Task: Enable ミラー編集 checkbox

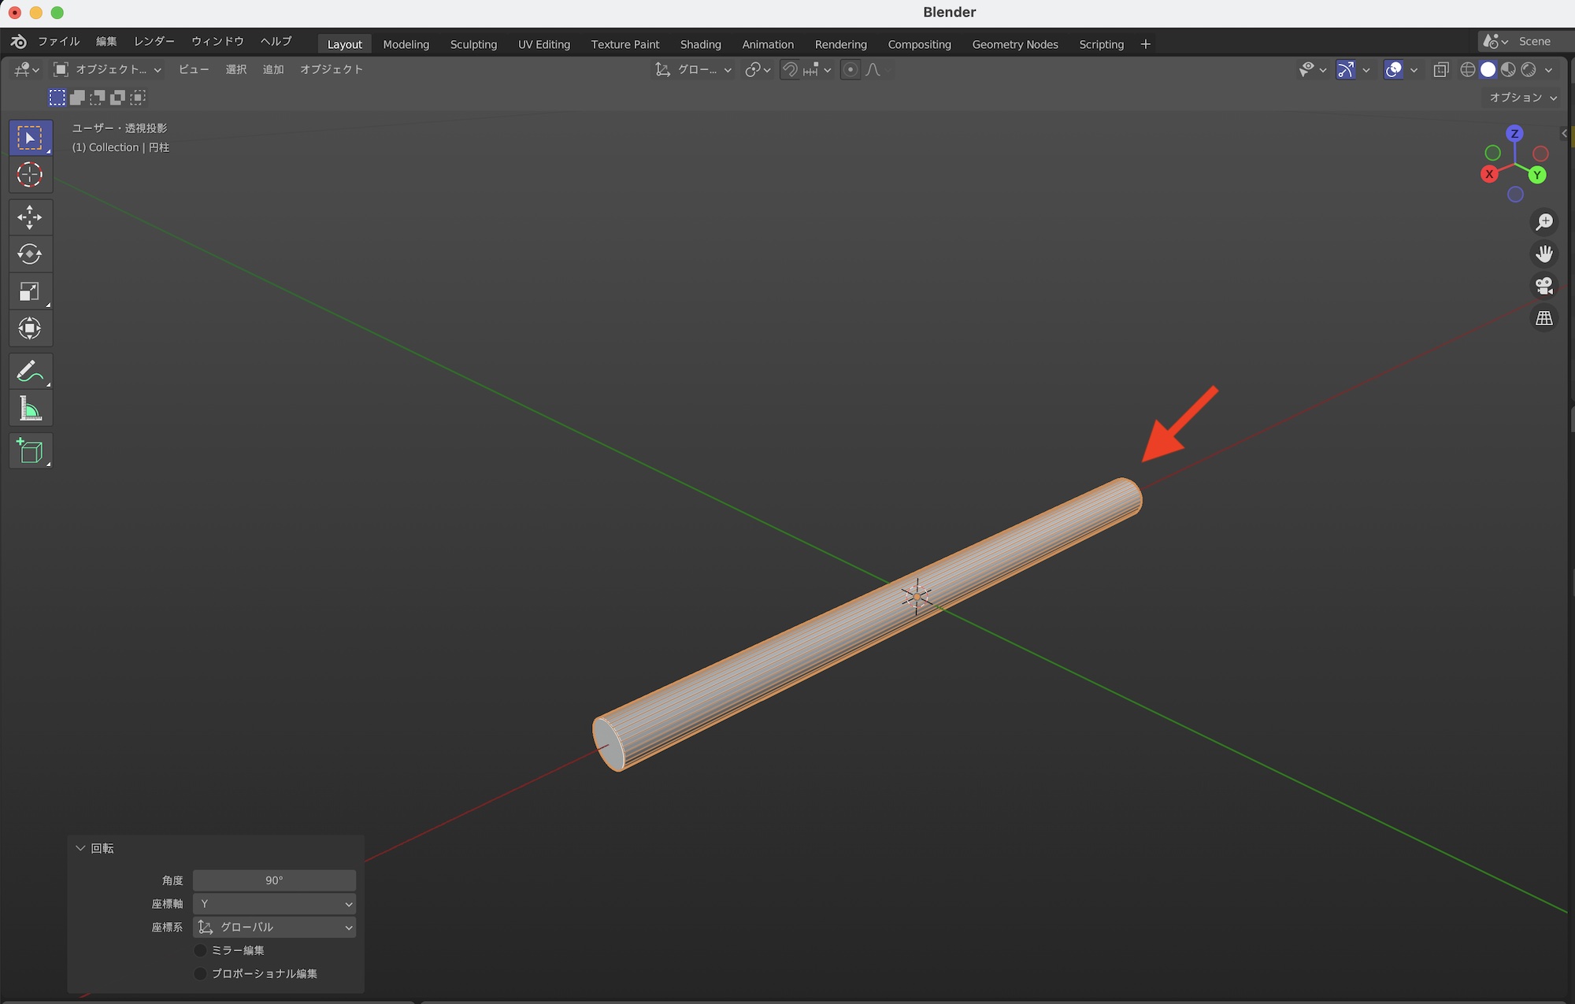Action: tap(201, 950)
